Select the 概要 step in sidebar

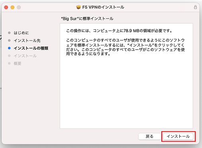[x=18, y=64]
